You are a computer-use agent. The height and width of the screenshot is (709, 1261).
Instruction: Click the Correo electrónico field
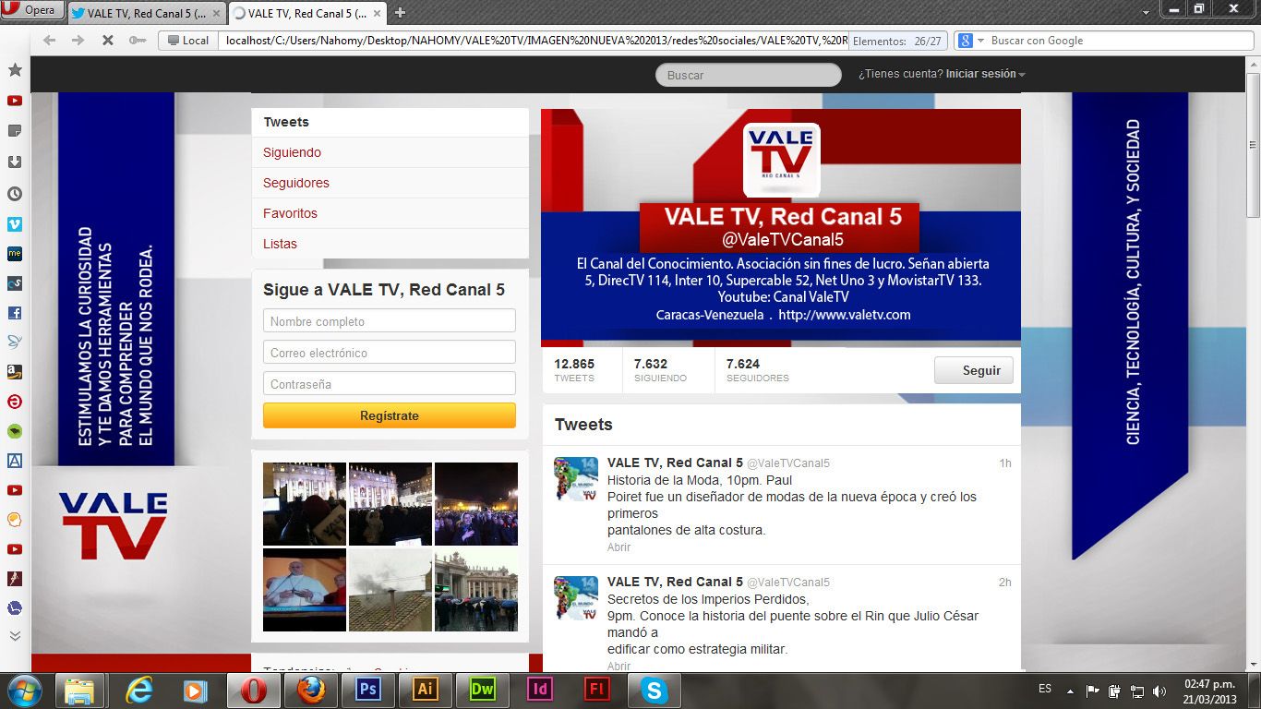[x=390, y=353]
